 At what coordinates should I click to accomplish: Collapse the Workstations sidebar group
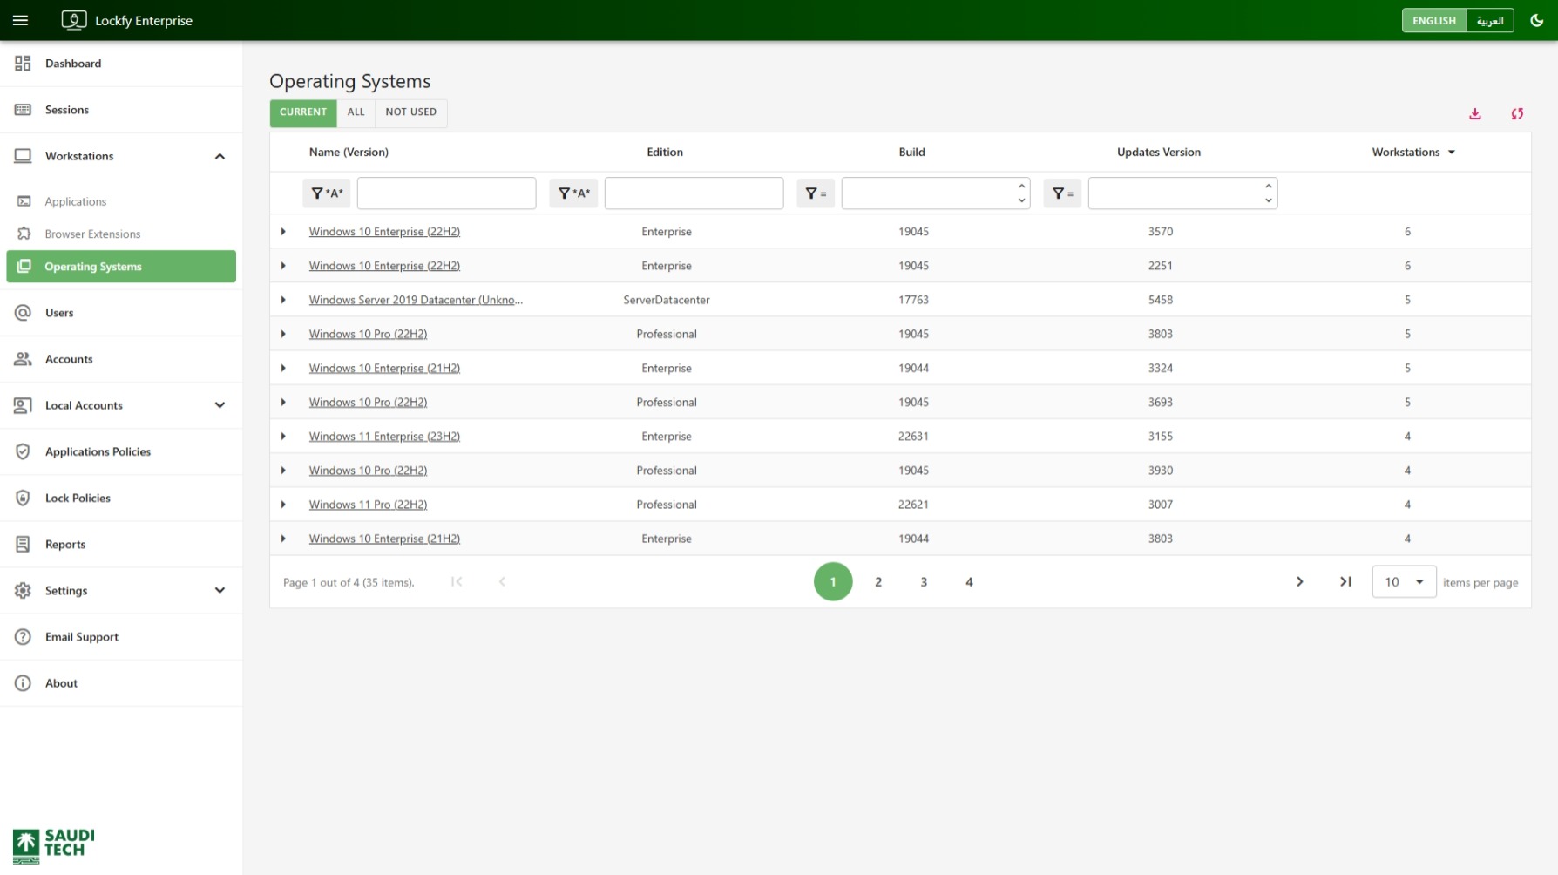220,156
